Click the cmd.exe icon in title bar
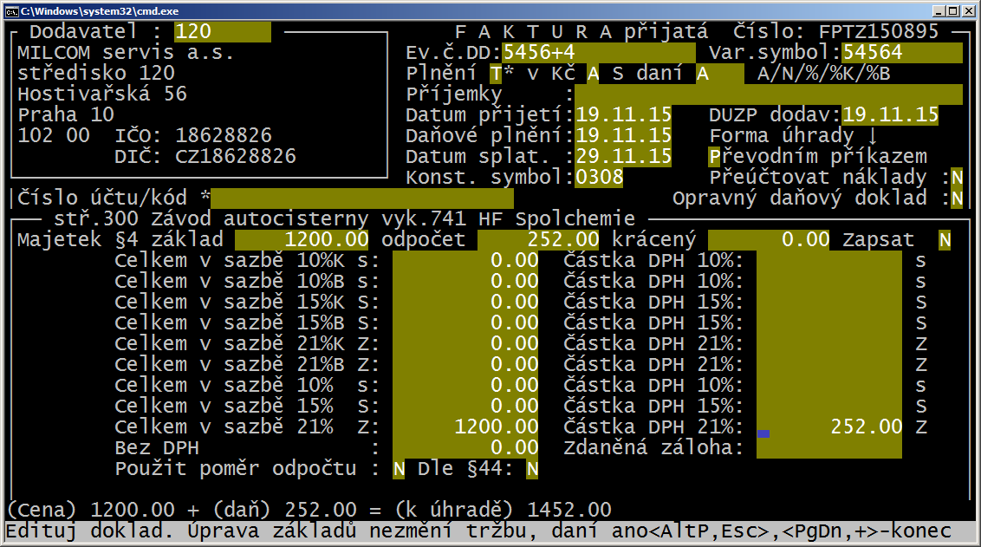 [x=11, y=10]
